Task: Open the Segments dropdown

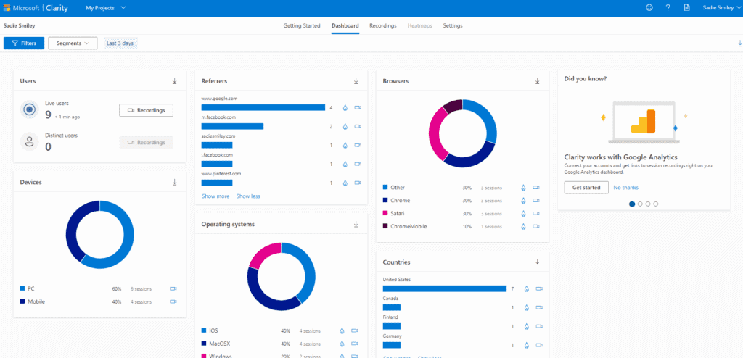Action: [73, 43]
